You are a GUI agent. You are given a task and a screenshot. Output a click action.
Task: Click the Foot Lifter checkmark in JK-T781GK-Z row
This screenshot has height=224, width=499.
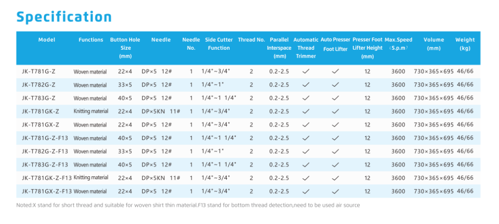coord(335,111)
